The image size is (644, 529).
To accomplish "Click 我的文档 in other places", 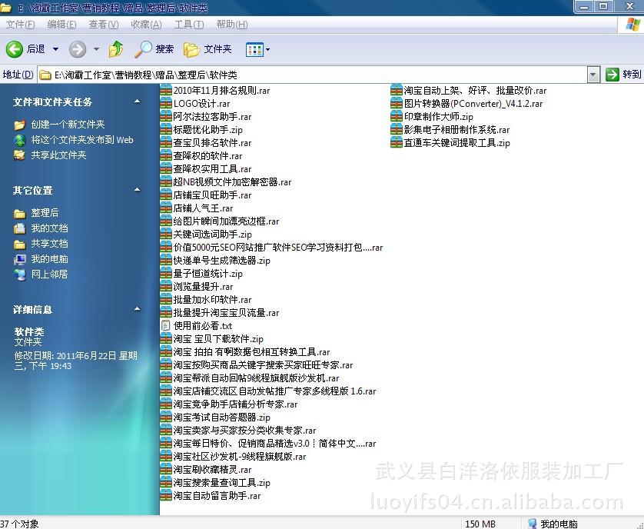I will [x=49, y=228].
